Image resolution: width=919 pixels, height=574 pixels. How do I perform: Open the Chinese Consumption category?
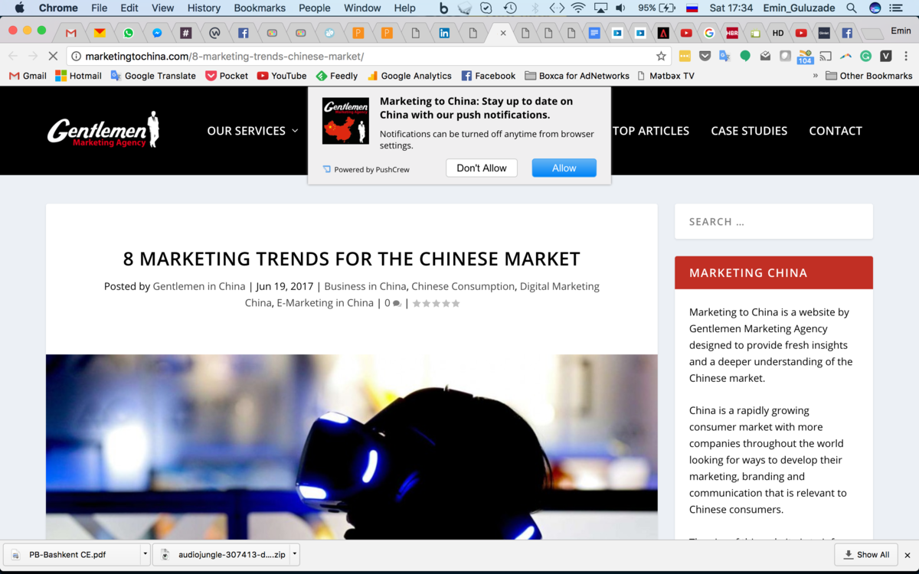click(x=463, y=286)
